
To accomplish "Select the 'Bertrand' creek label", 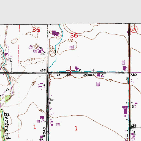I will tap(7, 126).
